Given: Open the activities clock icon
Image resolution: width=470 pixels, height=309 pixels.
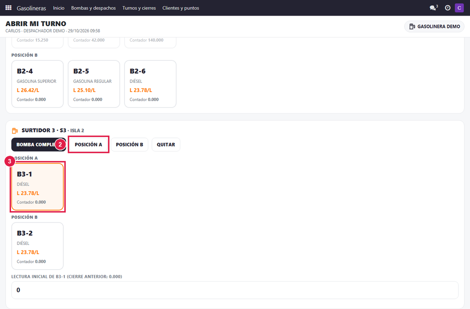Looking at the screenshot, I should pyautogui.click(x=448, y=8).
